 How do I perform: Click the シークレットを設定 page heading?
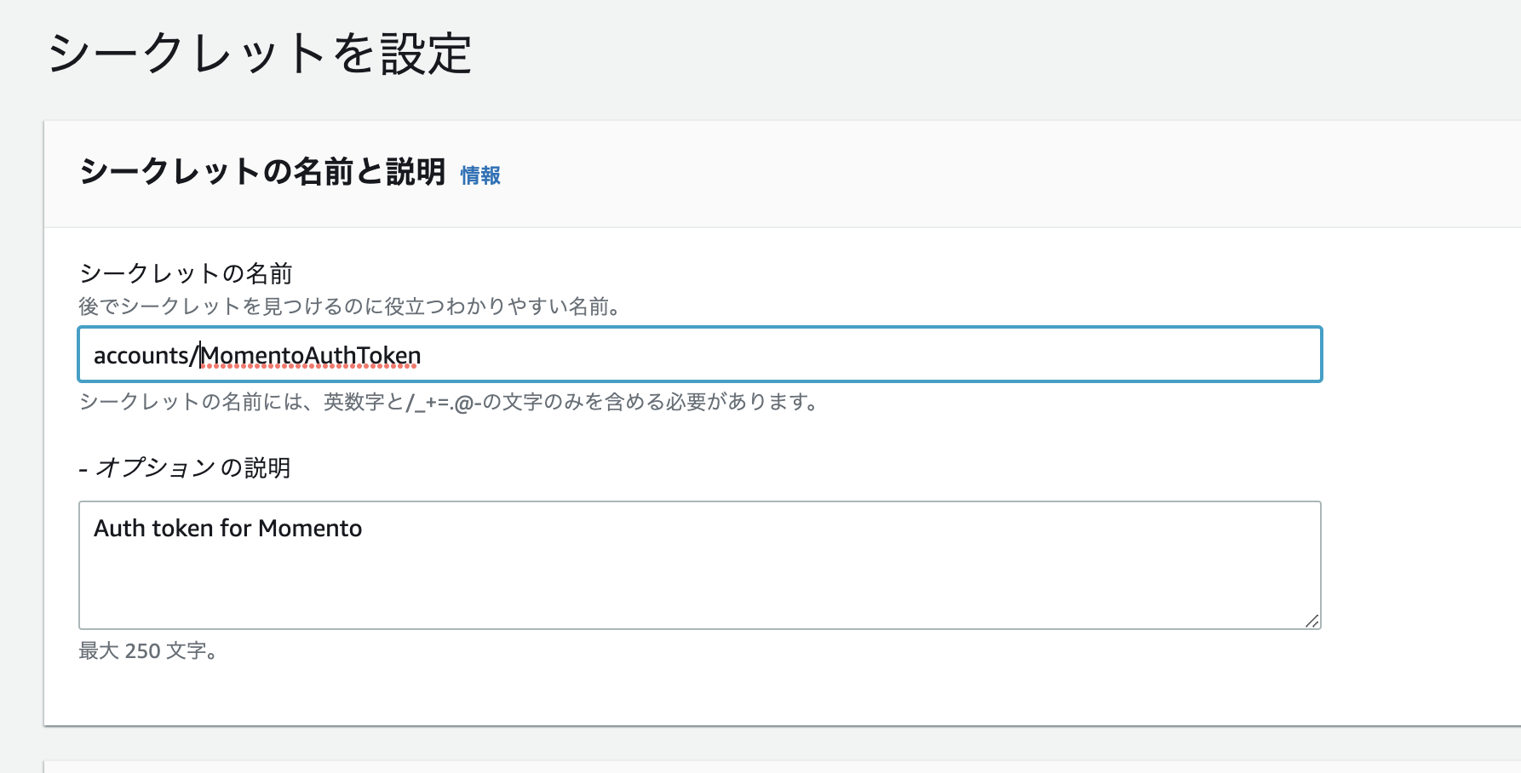point(260,54)
